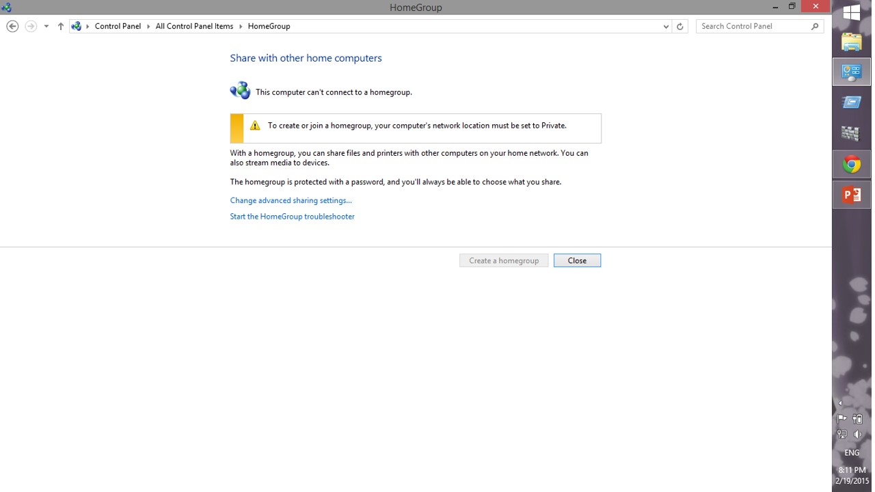The width and height of the screenshot is (875, 492).
Task: Go to All Control Panel Items breadcrumb
Action: pyautogui.click(x=194, y=26)
